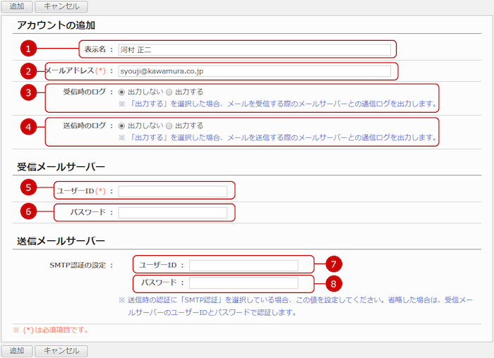Click the red number 2 callout marker
494x358 pixels.
pyautogui.click(x=28, y=71)
